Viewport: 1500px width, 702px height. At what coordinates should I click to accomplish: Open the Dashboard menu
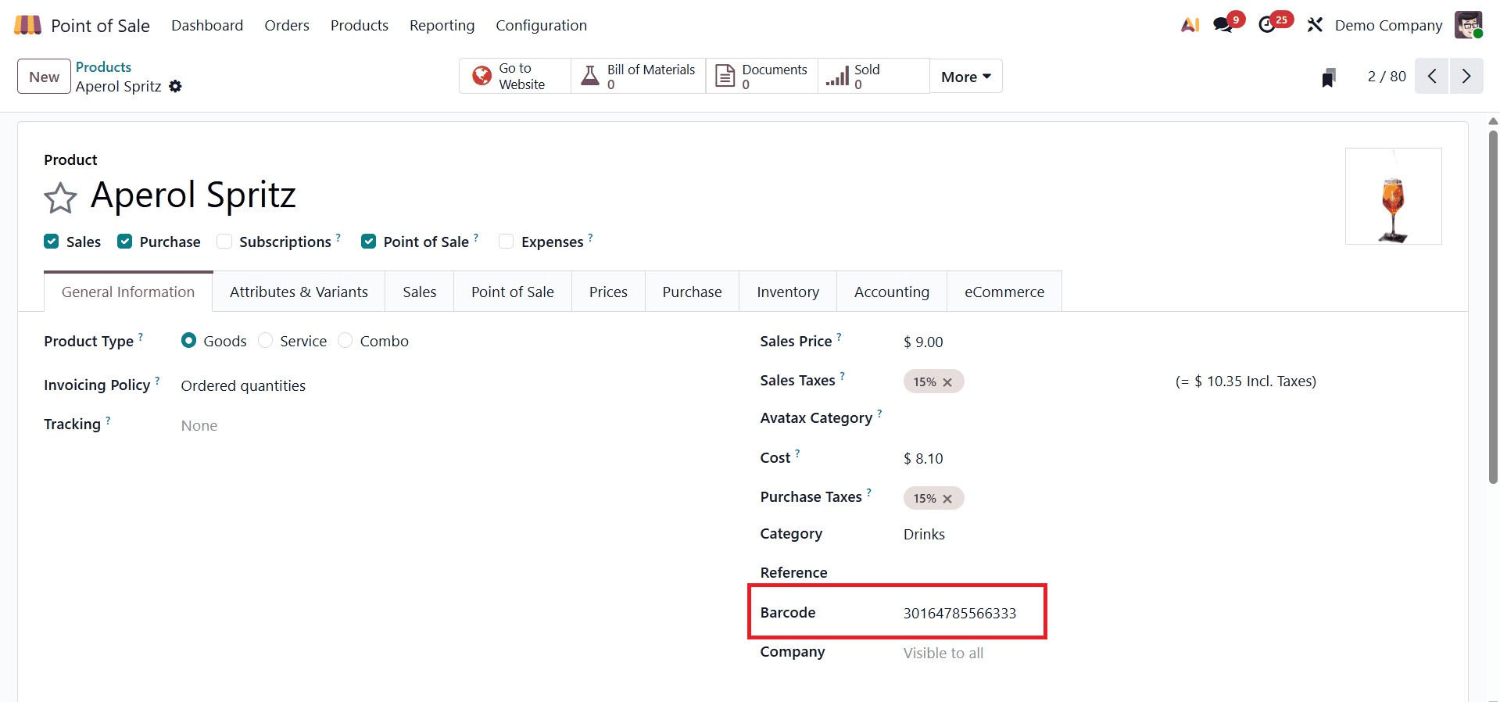[207, 25]
